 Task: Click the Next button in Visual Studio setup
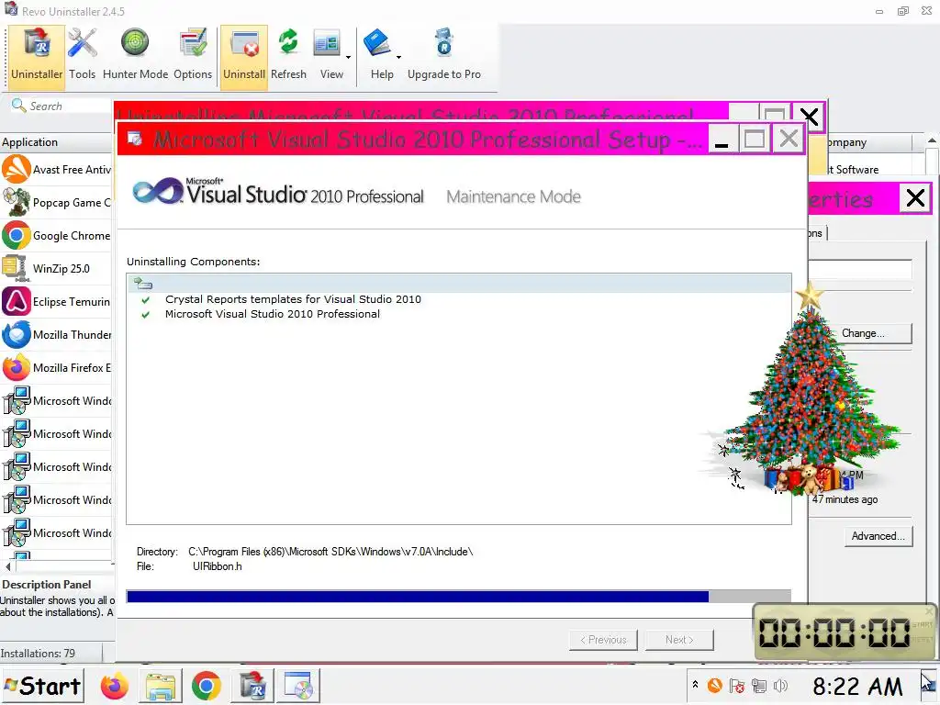click(679, 640)
